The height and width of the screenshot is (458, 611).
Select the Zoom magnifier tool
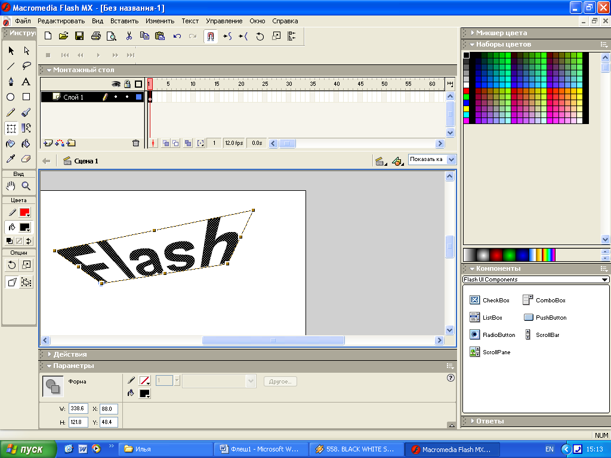(26, 186)
